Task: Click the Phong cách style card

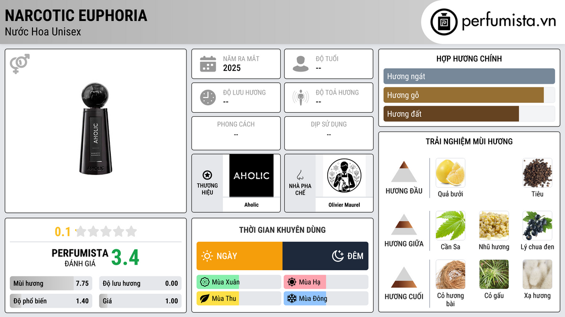Action: 236,133
